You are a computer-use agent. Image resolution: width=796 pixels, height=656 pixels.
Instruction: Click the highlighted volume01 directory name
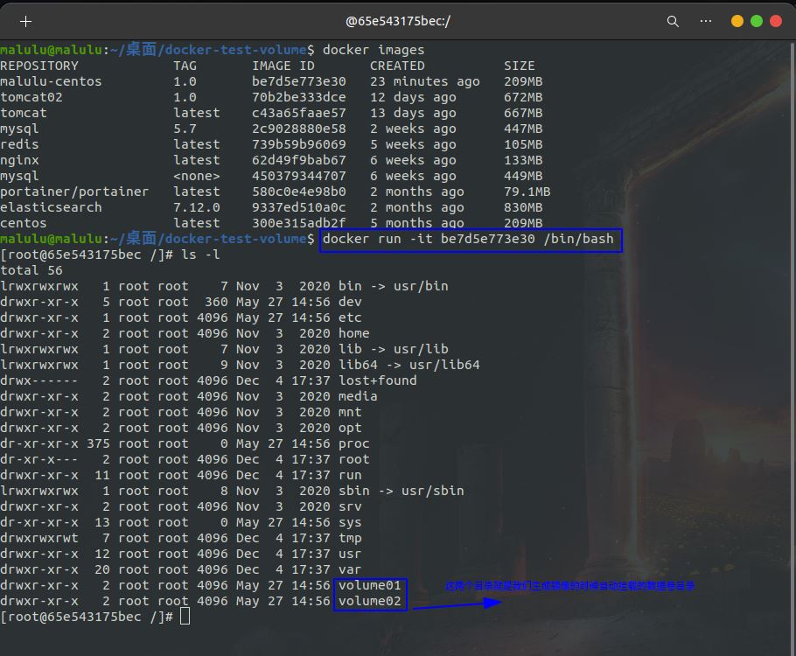pyautogui.click(x=370, y=585)
